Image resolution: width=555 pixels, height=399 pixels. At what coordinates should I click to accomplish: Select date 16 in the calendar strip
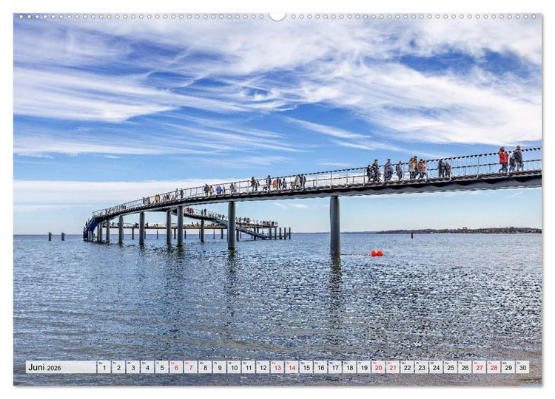tap(320, 367)
